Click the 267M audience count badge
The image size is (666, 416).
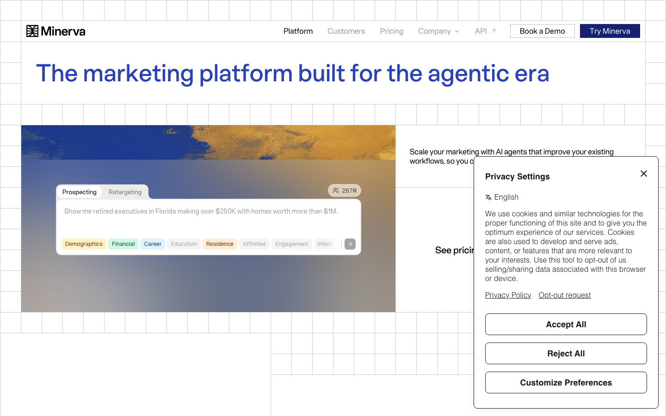pyautogui.click(x=345, y=190)
